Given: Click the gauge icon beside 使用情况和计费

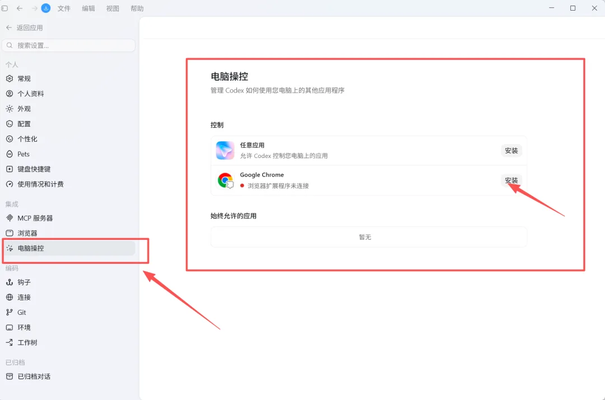Looking at the screenshot, I should (x=10, y=184).
